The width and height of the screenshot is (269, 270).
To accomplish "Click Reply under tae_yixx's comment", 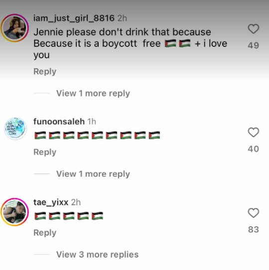I will pyautogui.click(x=45, y=233).
